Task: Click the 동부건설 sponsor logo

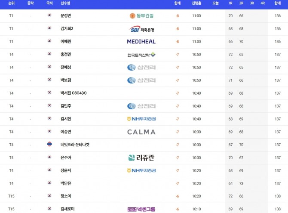Action: pos(141,16)
